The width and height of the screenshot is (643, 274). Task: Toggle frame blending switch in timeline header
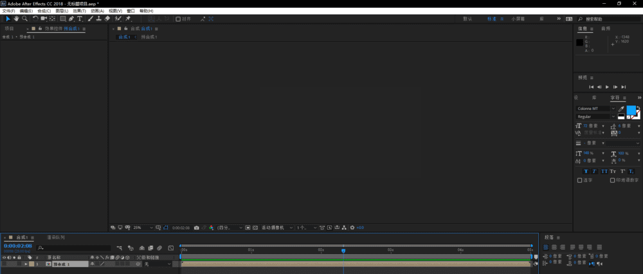[x=150, y=248]
